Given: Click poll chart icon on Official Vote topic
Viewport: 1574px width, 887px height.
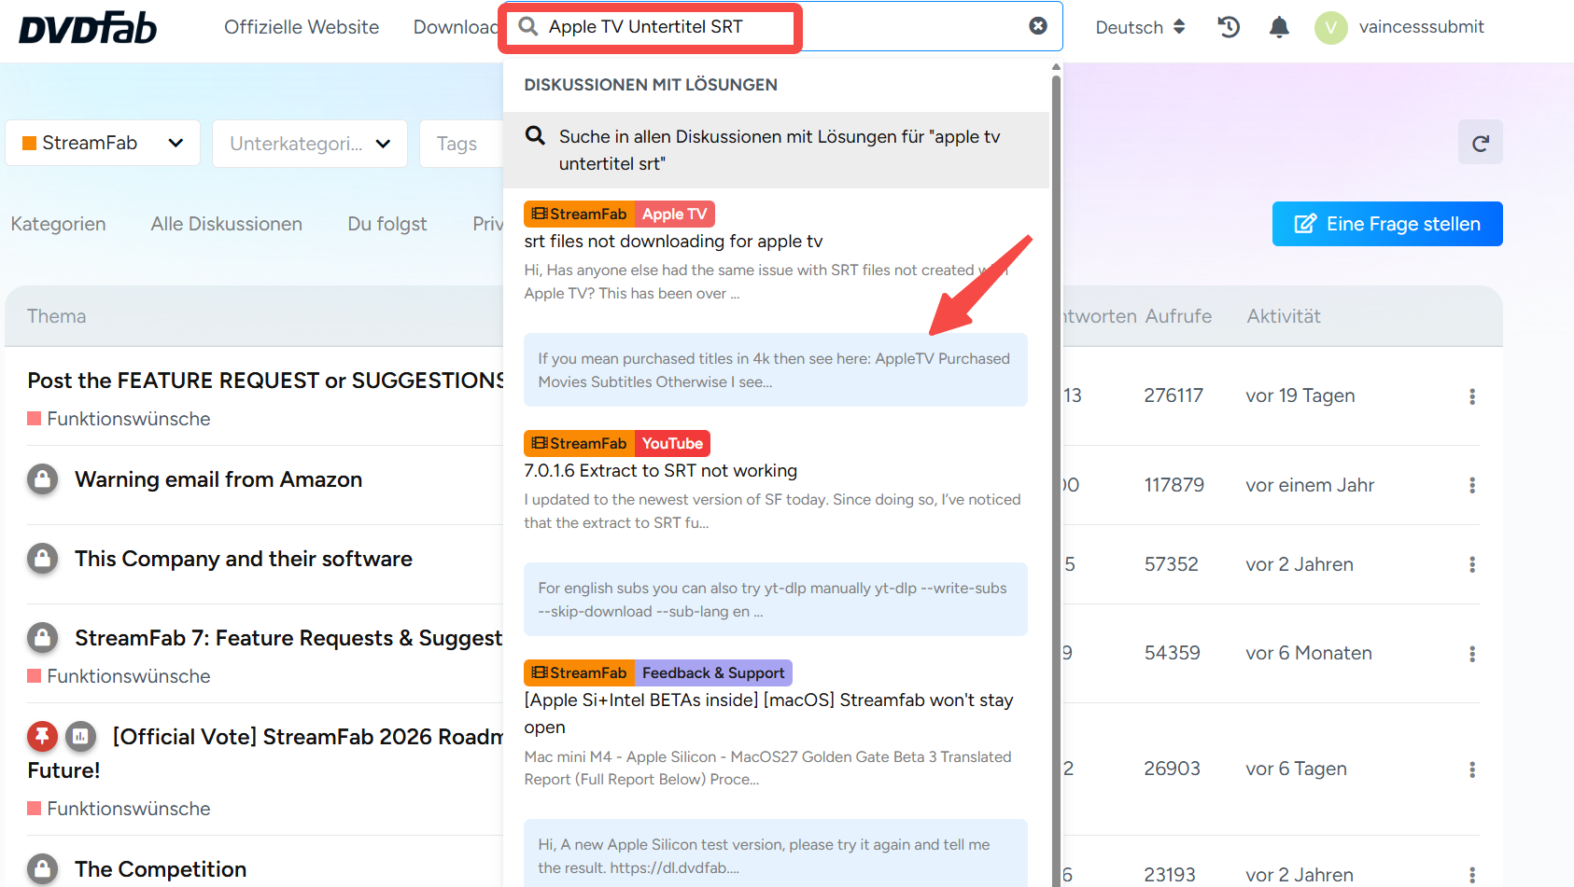Looking at the screenshot, I should click(80, 737).
